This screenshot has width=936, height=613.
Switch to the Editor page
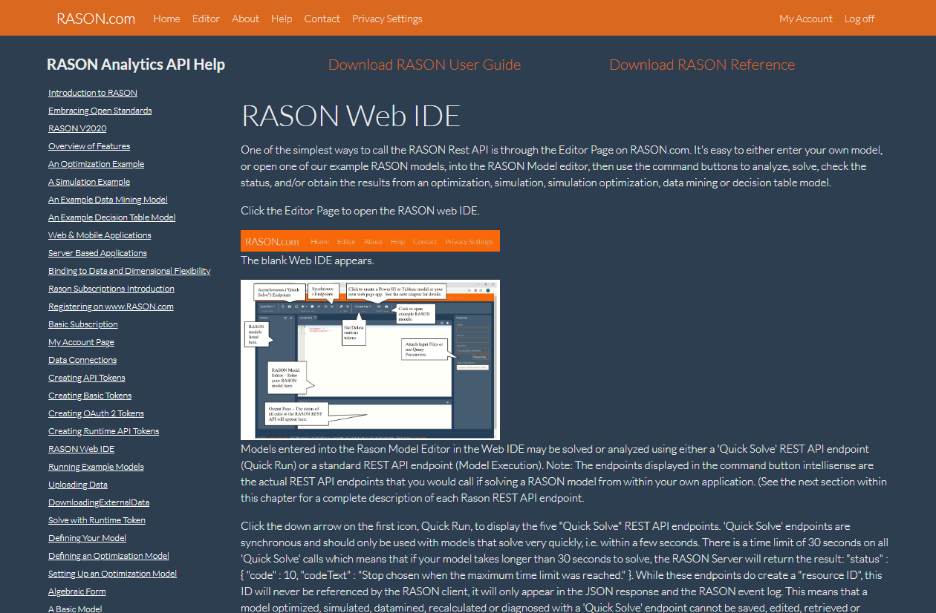(206, 19)
